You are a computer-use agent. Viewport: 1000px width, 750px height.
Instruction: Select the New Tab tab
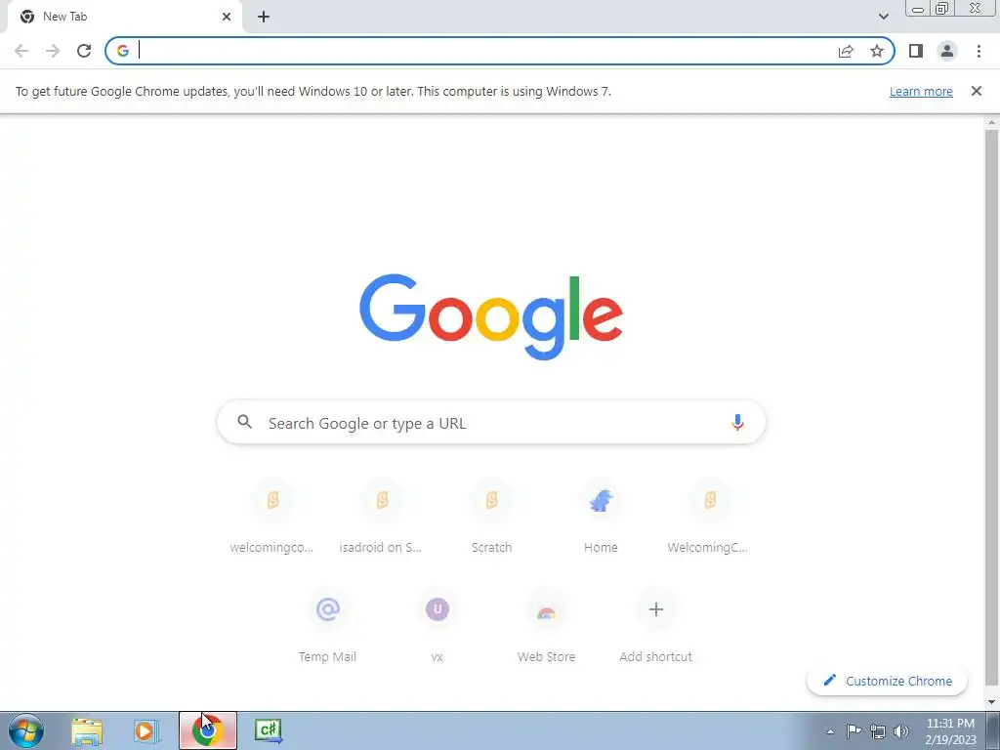[124, 17]
